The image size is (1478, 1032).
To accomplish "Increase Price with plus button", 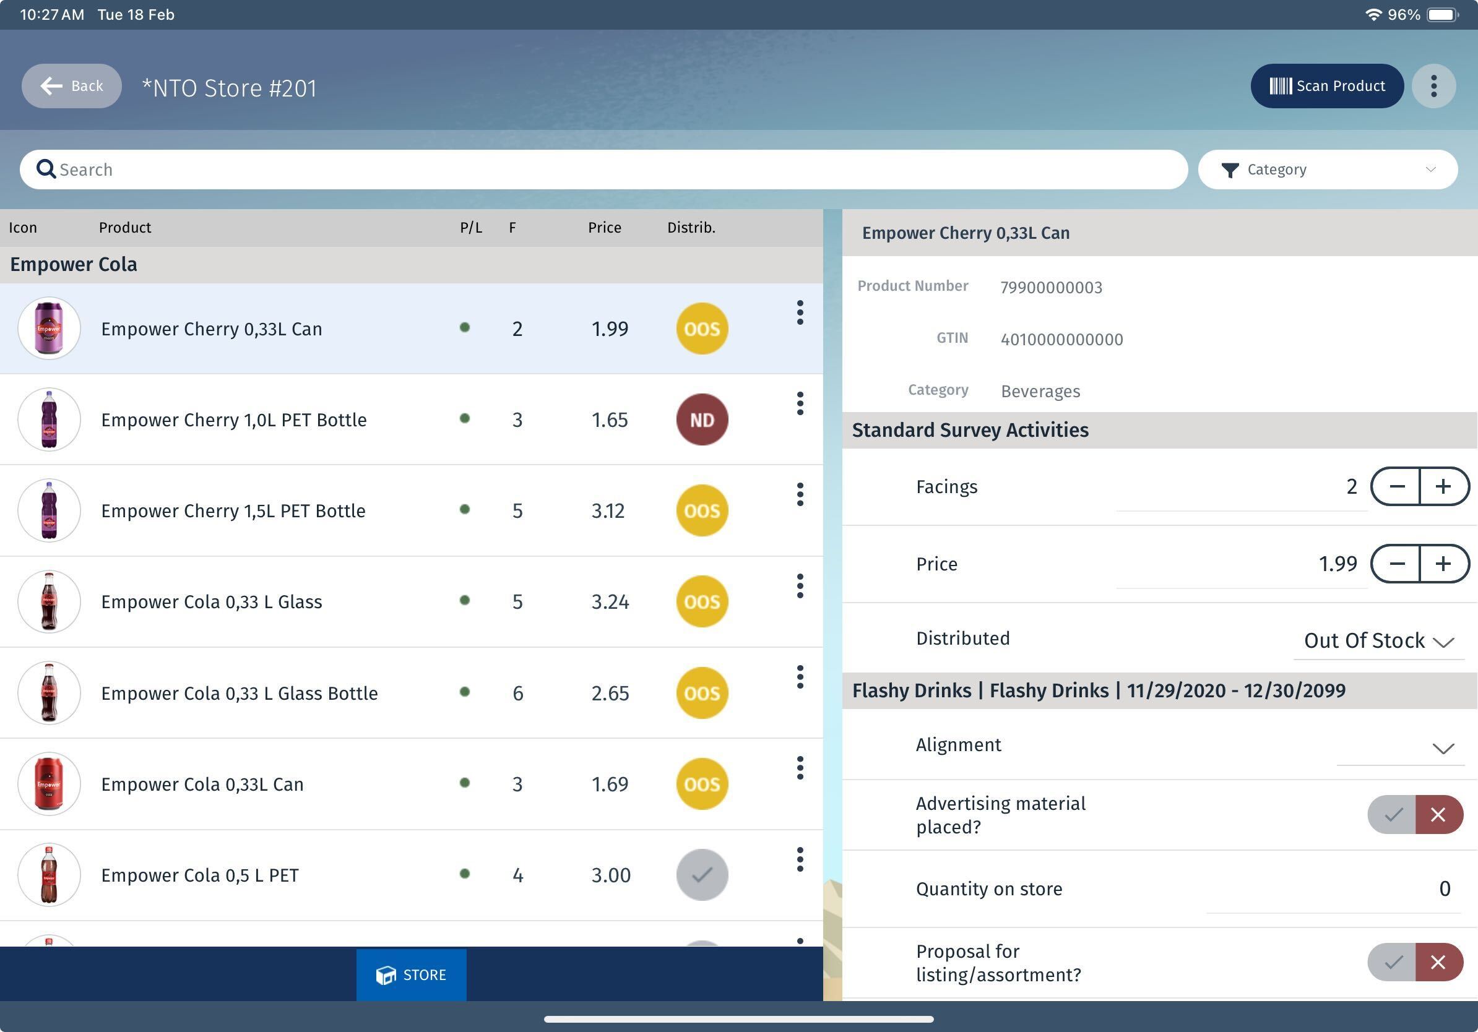I will [x=1444, y=564].
